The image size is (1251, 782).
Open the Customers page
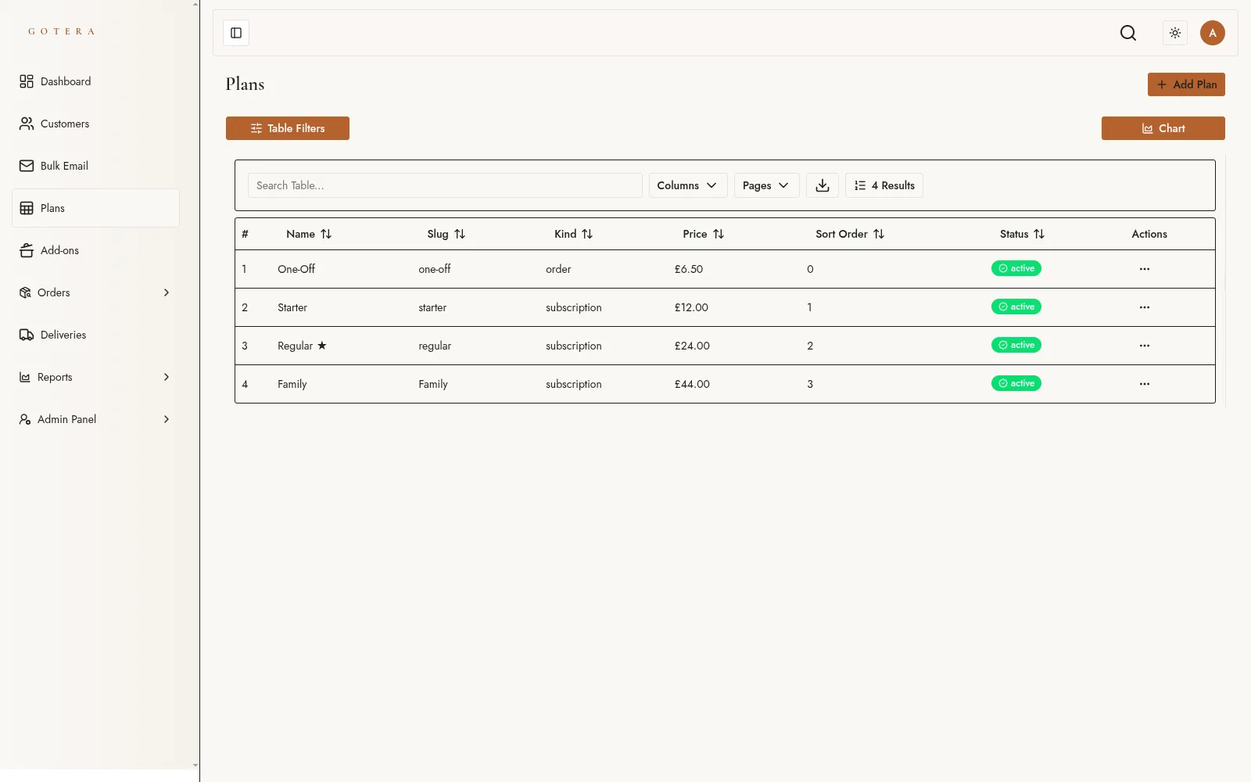(95, 124)
